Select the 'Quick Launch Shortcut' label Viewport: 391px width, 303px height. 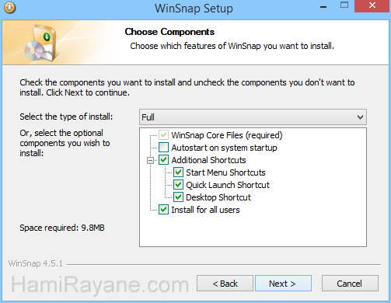click(x=228, y=185)
